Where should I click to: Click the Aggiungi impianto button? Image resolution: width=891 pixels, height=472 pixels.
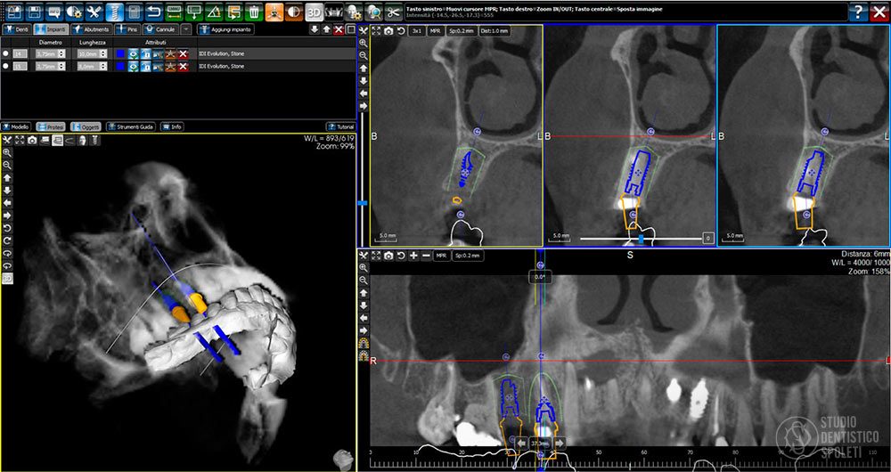pyautogui.click(x=225, y=29)
